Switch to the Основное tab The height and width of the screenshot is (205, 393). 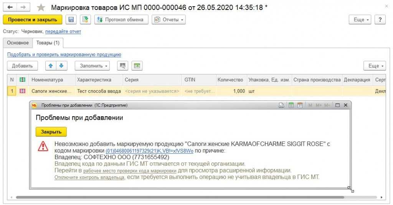coord(18,43)
